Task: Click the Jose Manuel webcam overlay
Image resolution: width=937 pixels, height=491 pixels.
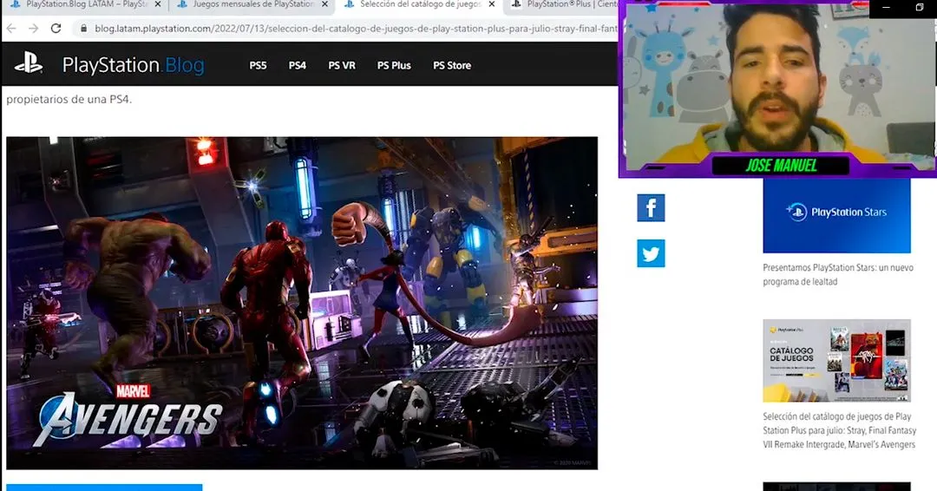Action: click(777, 89)
